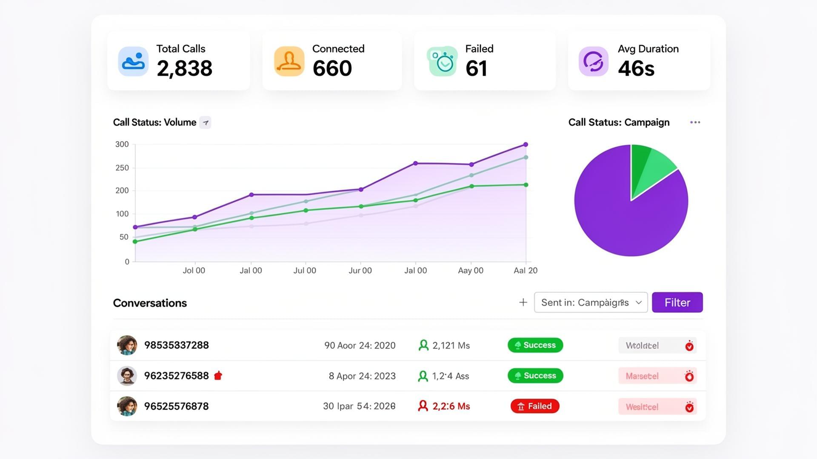Toggle the indicator on the Masetel tag
Screen dimensions: 817x459
click(x=690, y=376)
